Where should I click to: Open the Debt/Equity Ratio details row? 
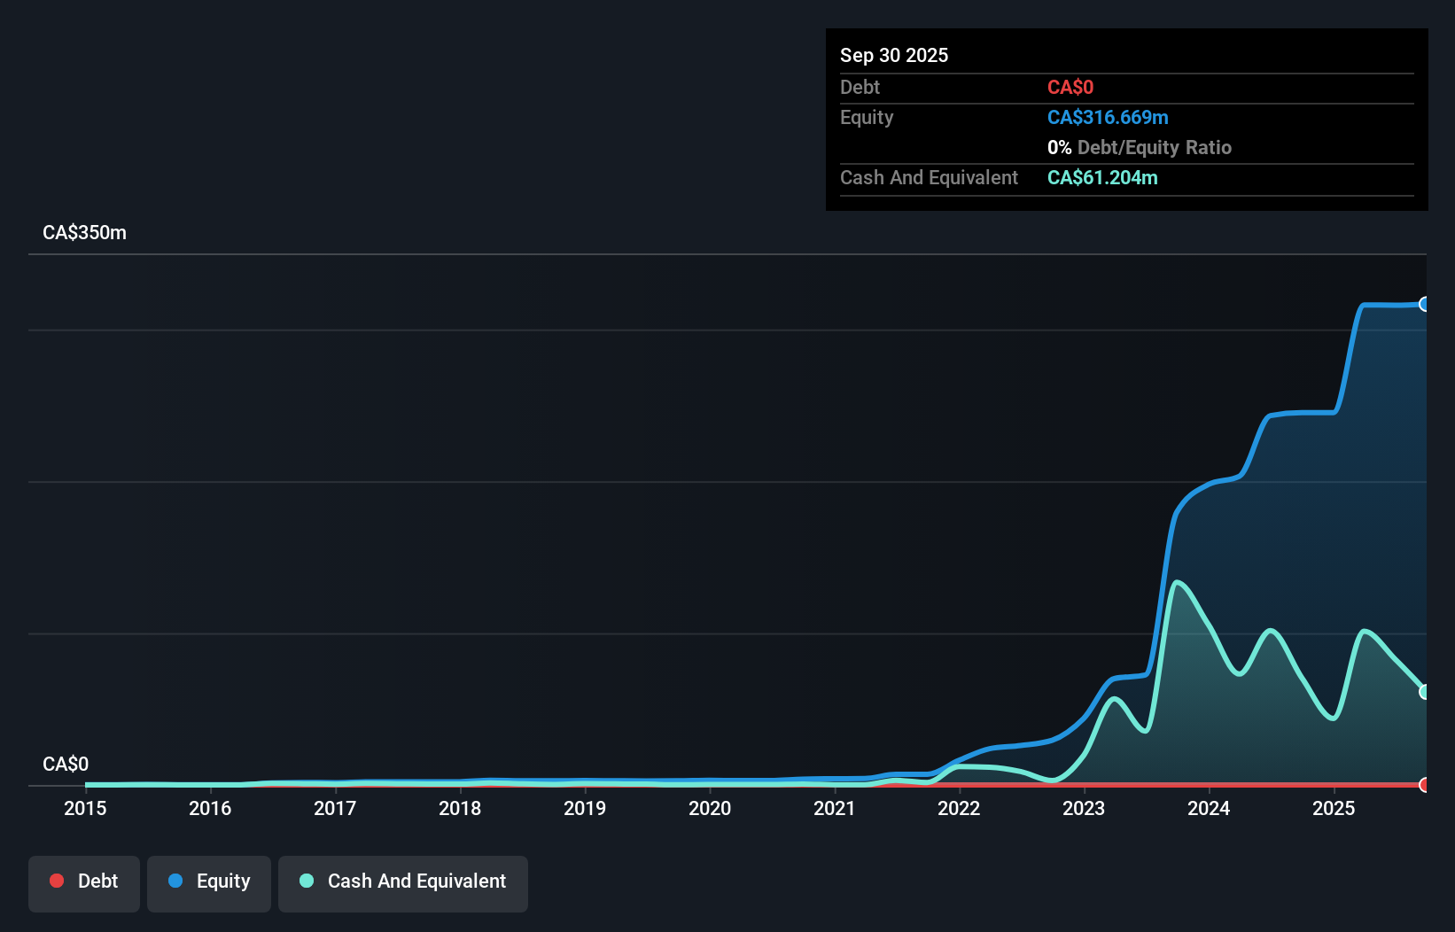[x=1140, y=147]
